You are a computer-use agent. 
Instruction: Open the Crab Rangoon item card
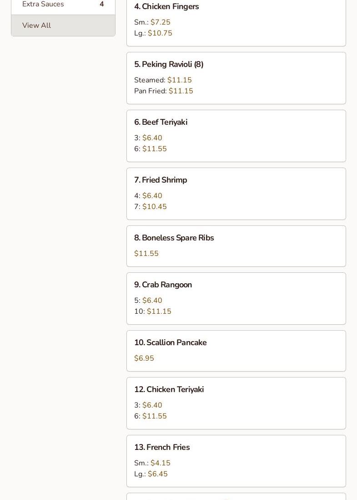(163, 285)
